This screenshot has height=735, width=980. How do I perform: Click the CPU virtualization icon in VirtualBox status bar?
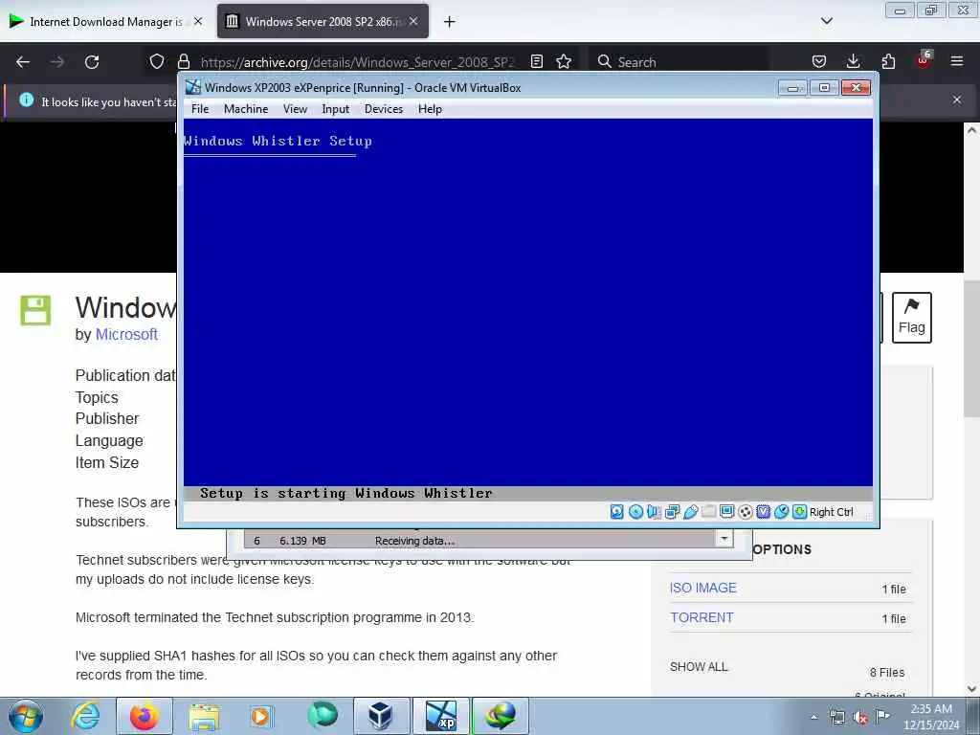(x=763, y=512)
